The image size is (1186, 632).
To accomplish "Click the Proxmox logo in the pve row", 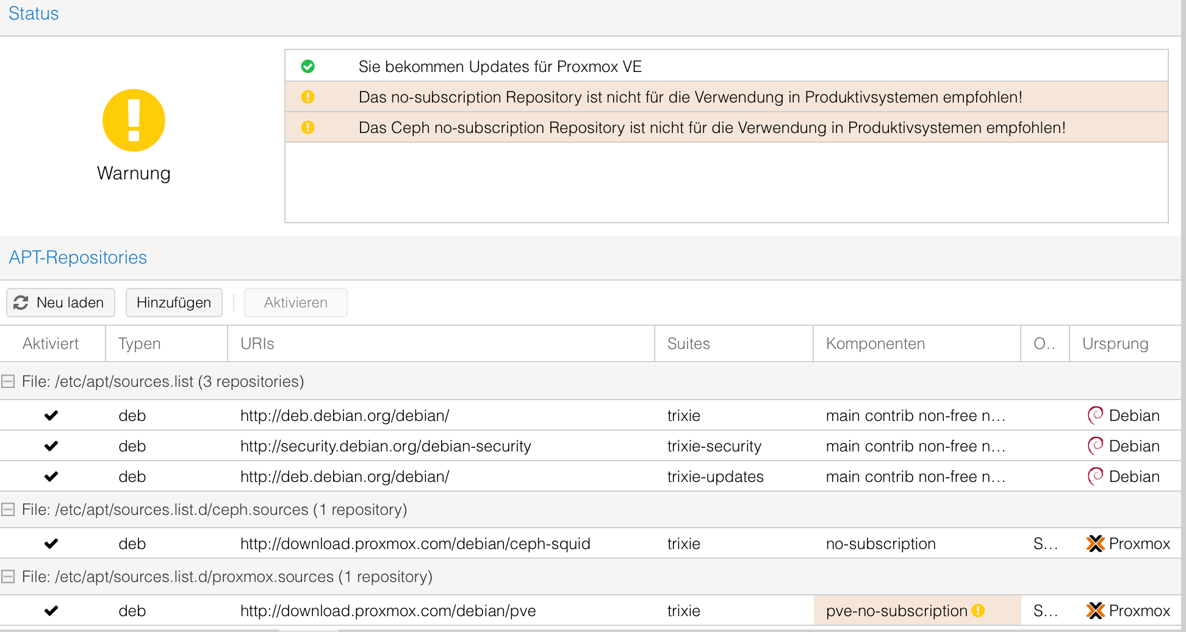I will tap(1096, 611).
